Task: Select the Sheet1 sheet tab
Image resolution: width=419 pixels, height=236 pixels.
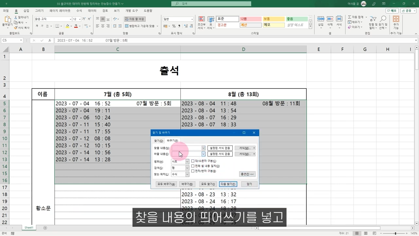Action: tap(29, 228)
